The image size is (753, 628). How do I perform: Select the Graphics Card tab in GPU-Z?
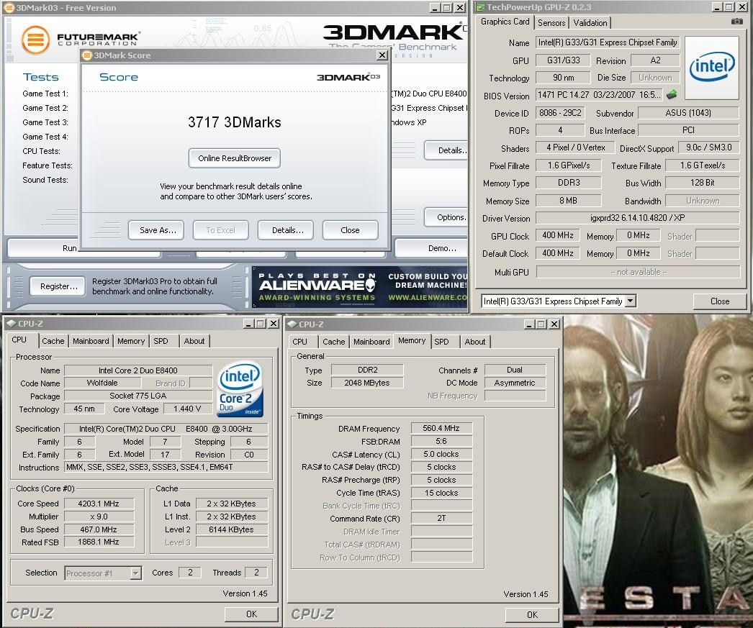pyautogui.click(x=505, y=22)
